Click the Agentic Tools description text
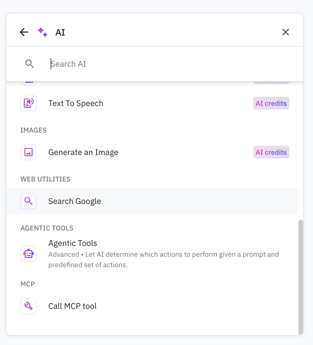The height and width of the screenshot is (345, 313). [163, 259]
